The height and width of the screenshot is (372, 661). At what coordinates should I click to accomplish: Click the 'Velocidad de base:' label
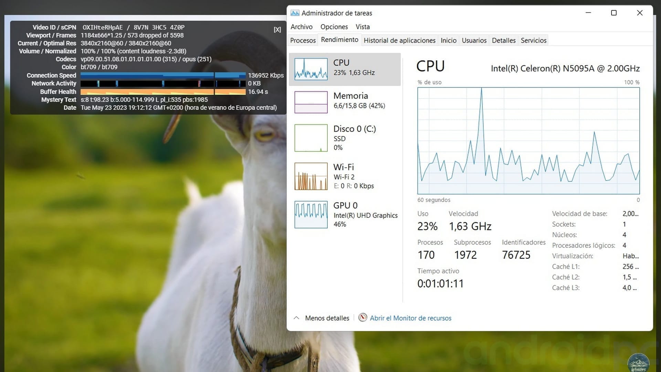pyautogui.click(x=580, y=214)
